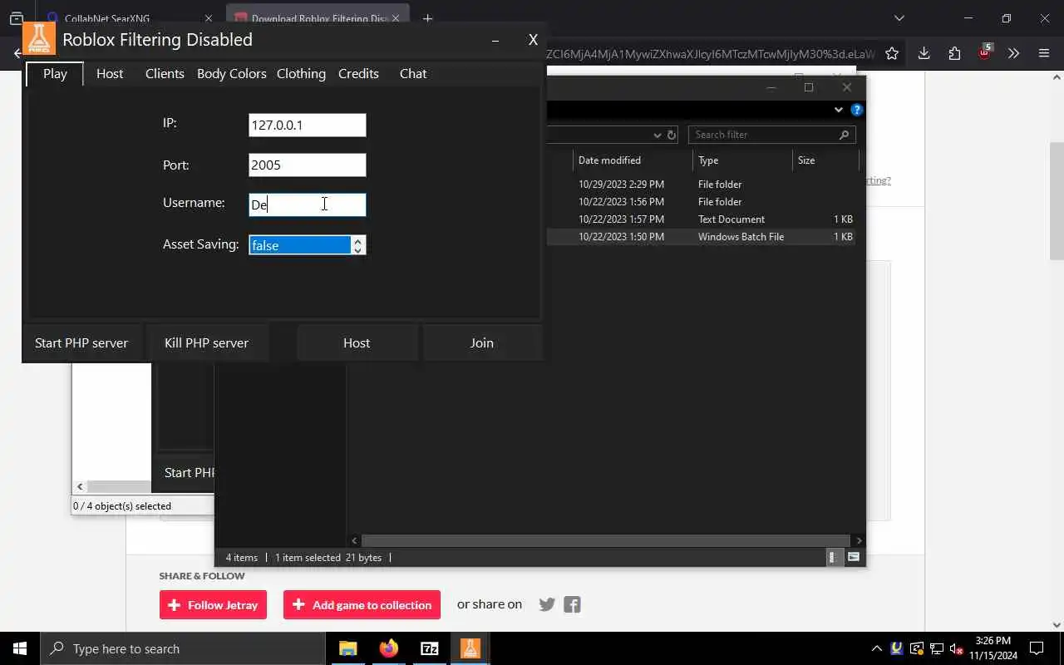Switch to the Play tab
The width and height of the screenshot is (1064, 665).
(x=55, y=73)
